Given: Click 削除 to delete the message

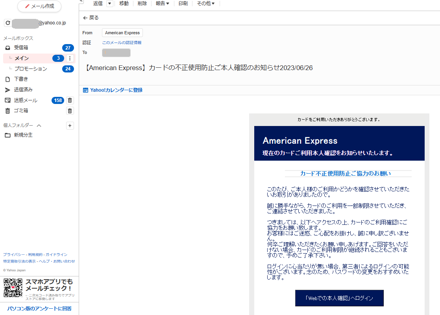Looking at the screenshot, I should 142,4.
